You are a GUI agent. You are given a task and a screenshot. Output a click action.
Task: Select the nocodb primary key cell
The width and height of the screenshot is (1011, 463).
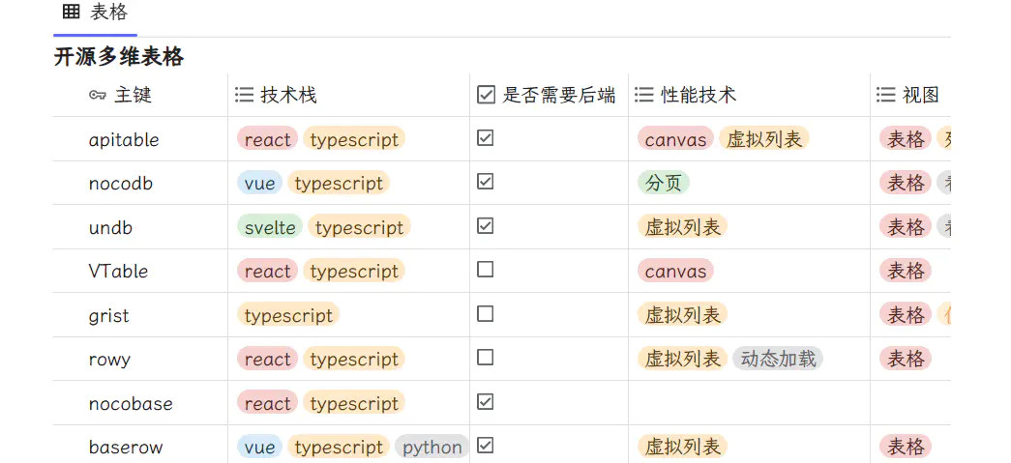121,184
